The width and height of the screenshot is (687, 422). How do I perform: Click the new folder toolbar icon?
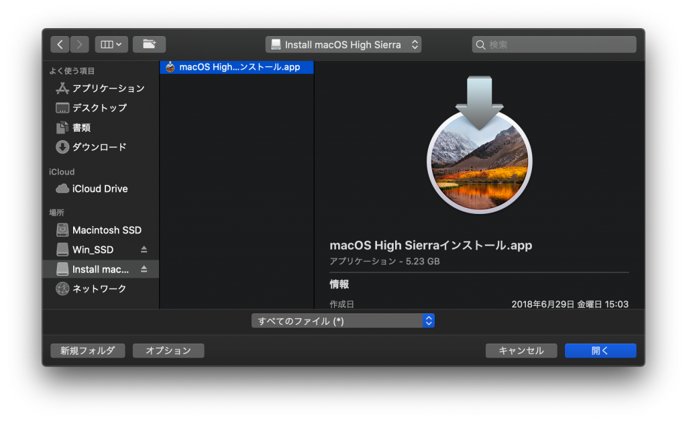coord(149,44)
